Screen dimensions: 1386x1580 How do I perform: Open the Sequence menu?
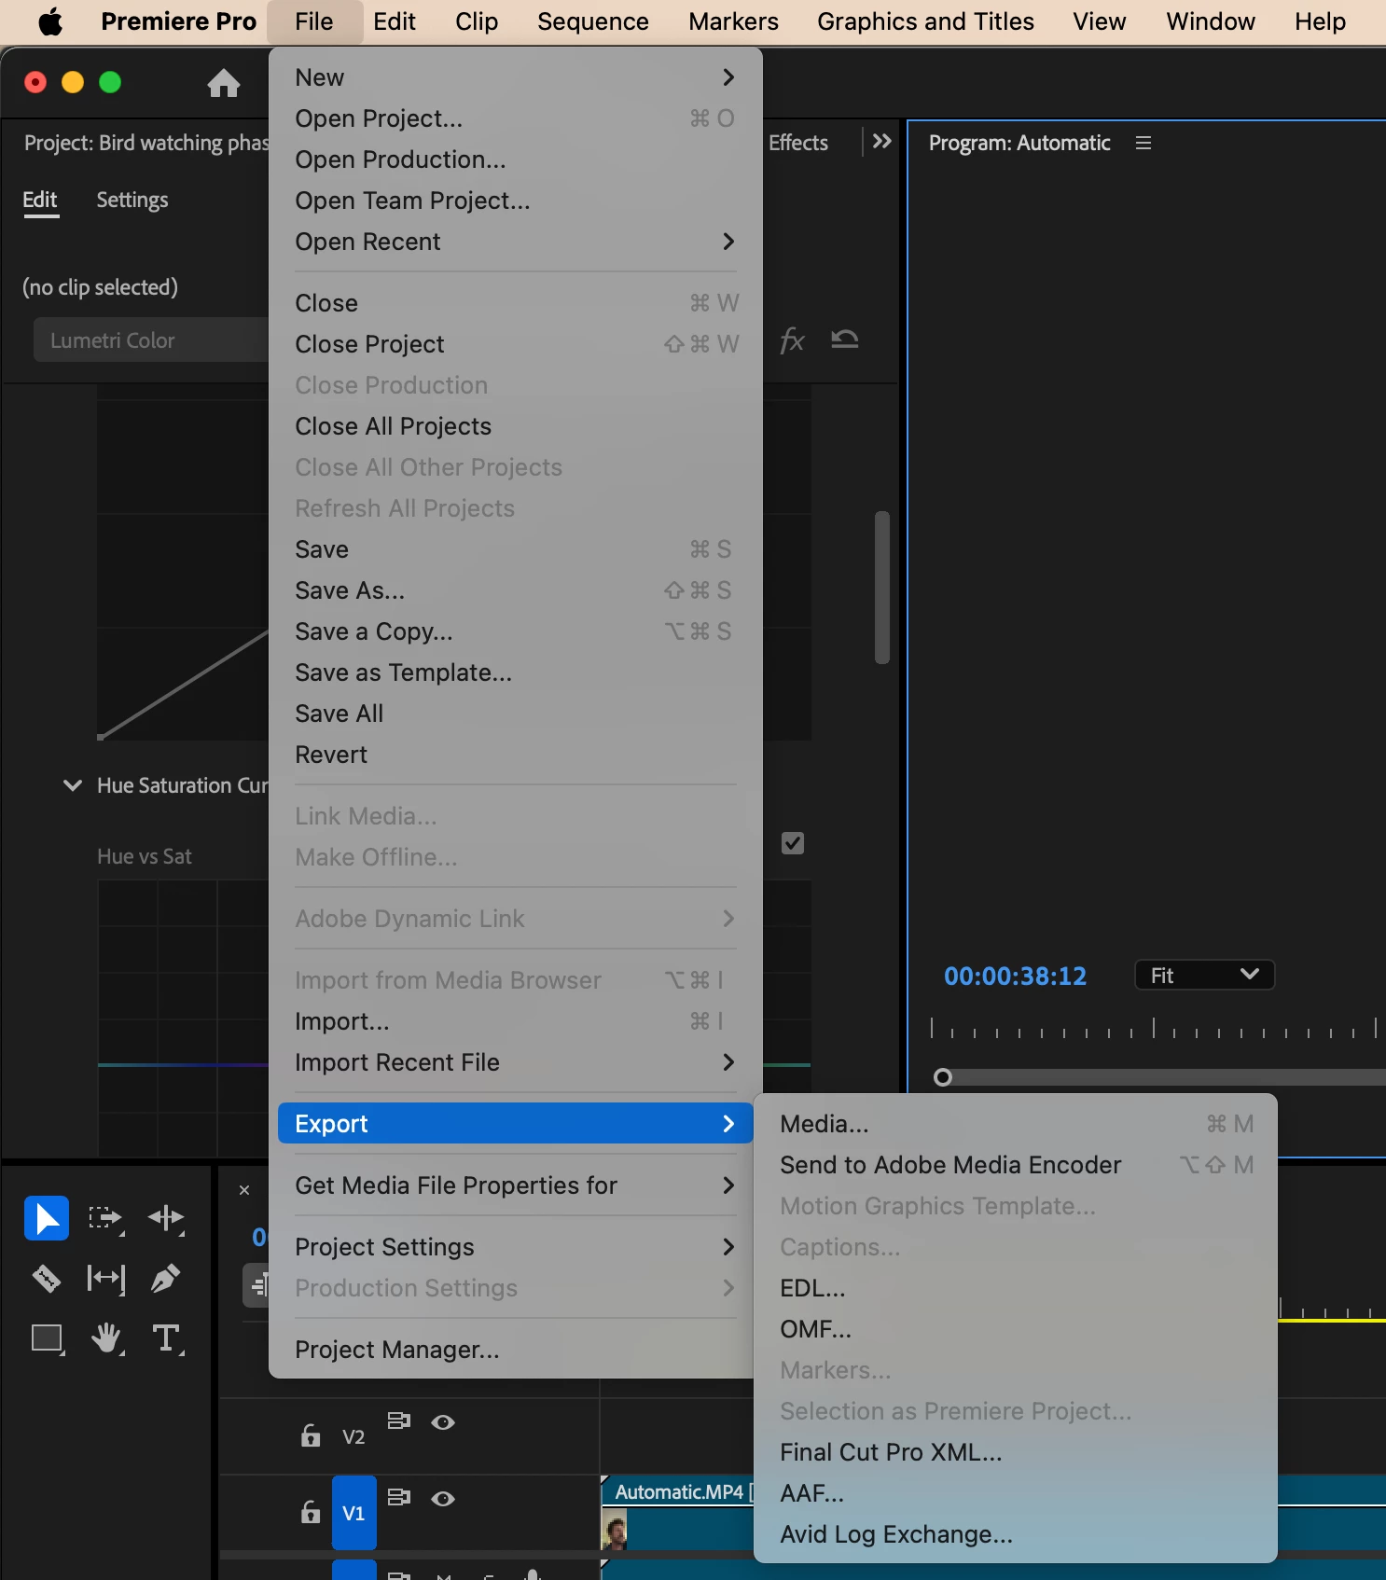point(593,21)
